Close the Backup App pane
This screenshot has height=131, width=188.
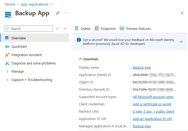click(x=182, y=13)
